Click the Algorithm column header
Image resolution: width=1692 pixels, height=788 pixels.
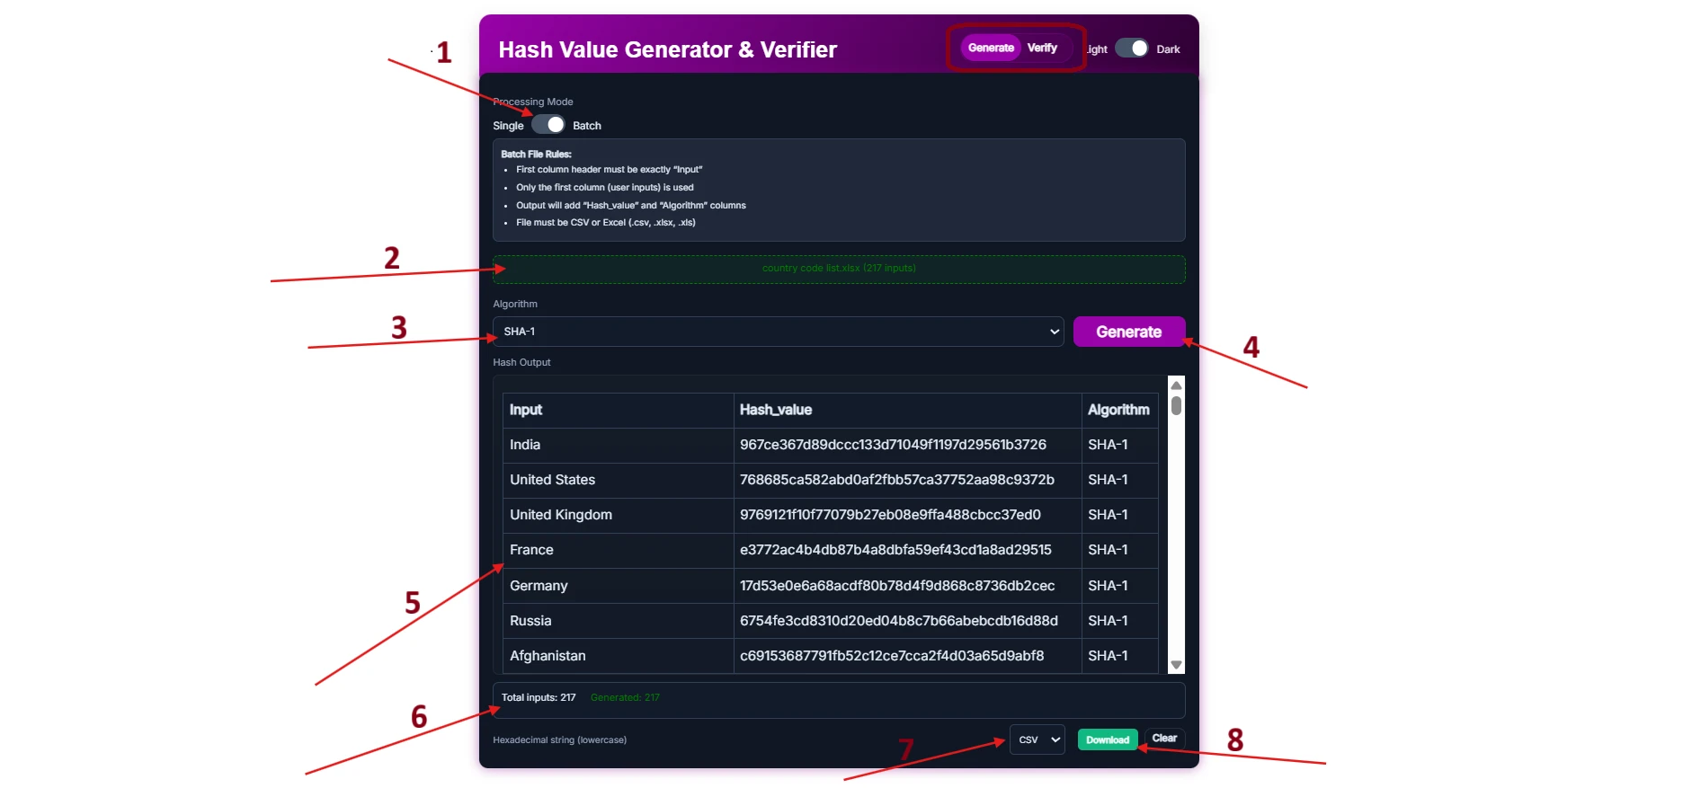pyautogui.click(x=1119, y=410)
